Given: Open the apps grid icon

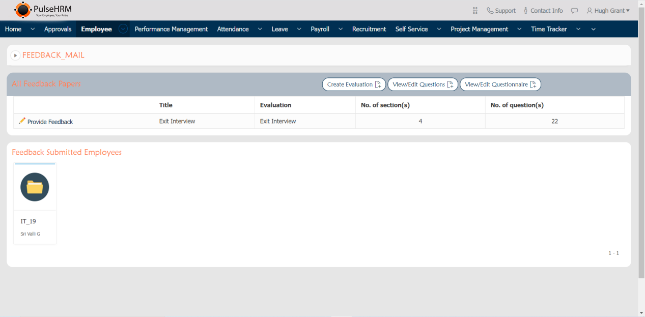Looking at the screenshot, I should coord(475,11).
